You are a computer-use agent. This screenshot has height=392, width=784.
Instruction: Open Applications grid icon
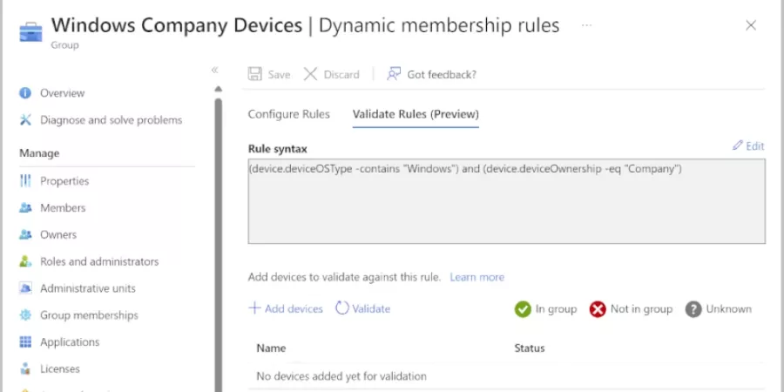click(25, 342)
